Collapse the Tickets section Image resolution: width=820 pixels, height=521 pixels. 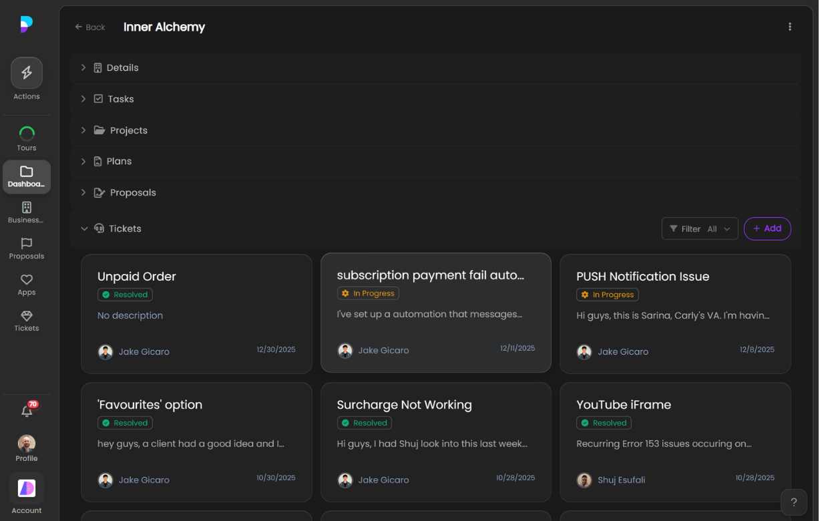(84, 228)
